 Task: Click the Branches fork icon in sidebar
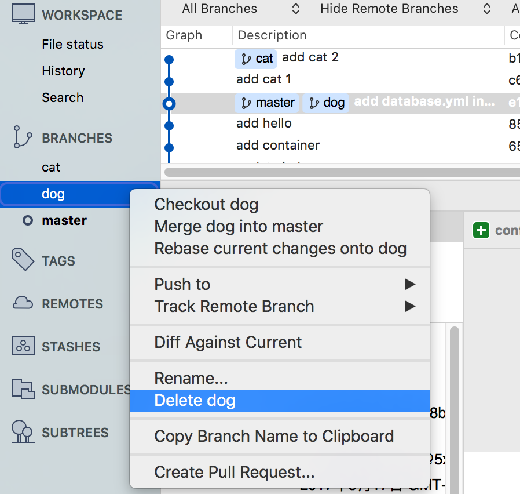[x=23, y=137]
